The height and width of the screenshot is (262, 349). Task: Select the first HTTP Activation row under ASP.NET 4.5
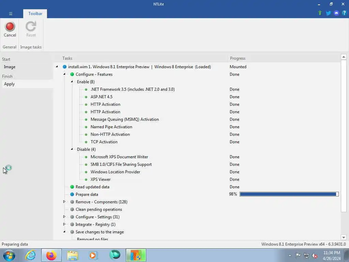[x=105, y=104]
